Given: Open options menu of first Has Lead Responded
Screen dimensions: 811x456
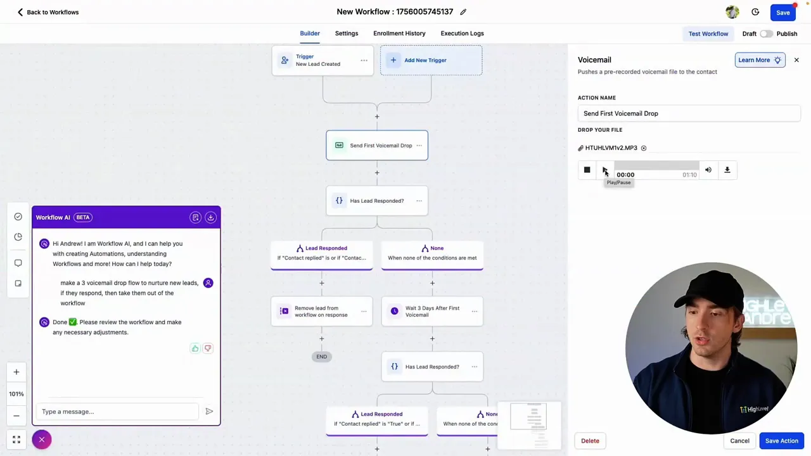Looking at the screenshot, I should (419, 201).
